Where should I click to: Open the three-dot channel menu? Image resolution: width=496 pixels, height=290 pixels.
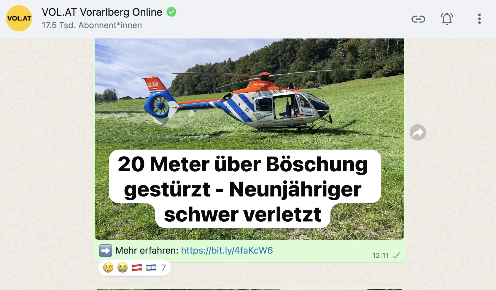point(479,19)
